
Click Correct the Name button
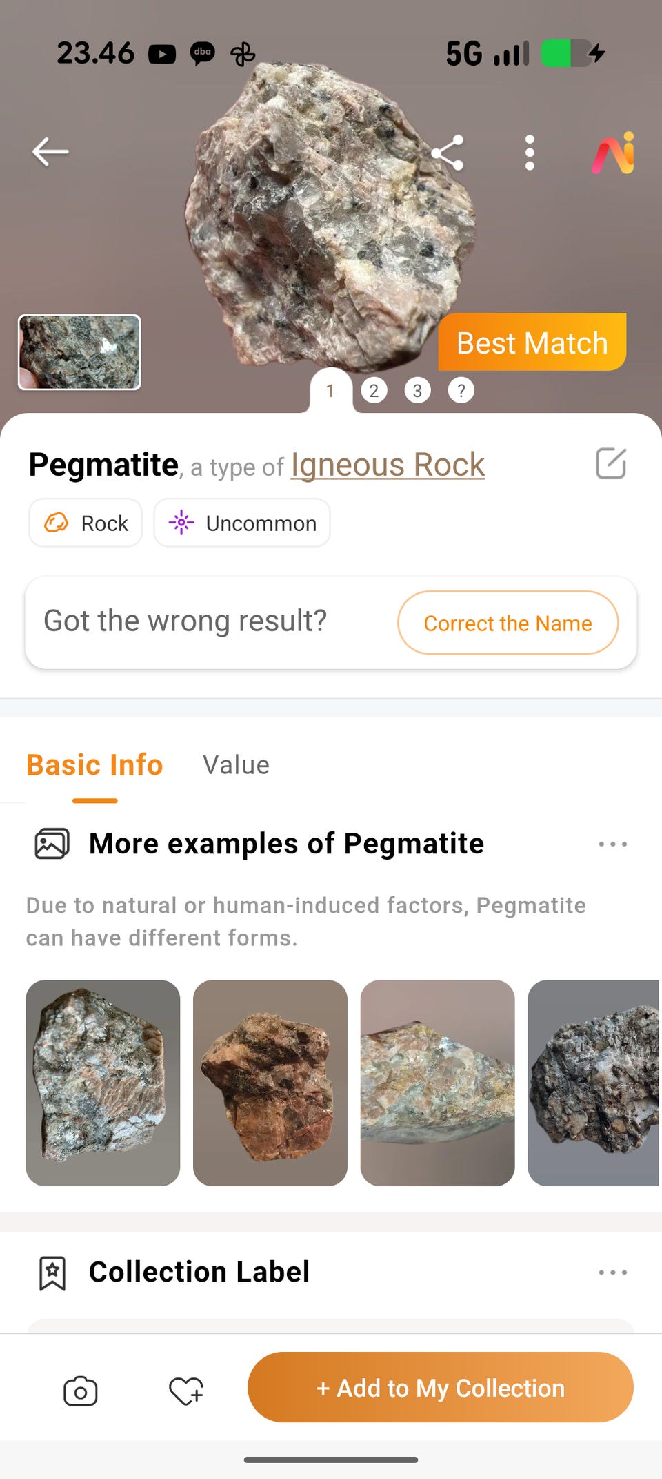click(508, 623)
